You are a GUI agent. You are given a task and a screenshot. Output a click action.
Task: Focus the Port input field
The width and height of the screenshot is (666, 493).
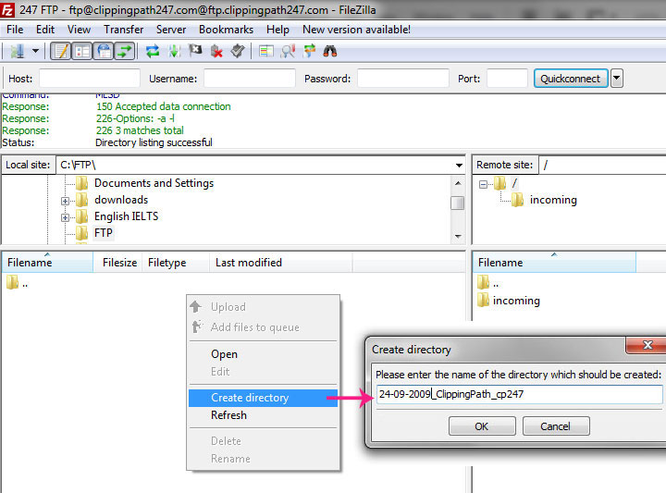point(507,79)
